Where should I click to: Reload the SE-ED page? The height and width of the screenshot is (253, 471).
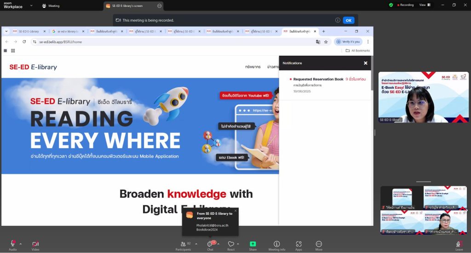(x=24, y=42)
